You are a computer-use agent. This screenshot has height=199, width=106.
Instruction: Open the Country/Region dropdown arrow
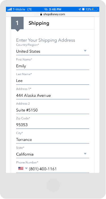(85, 51)
